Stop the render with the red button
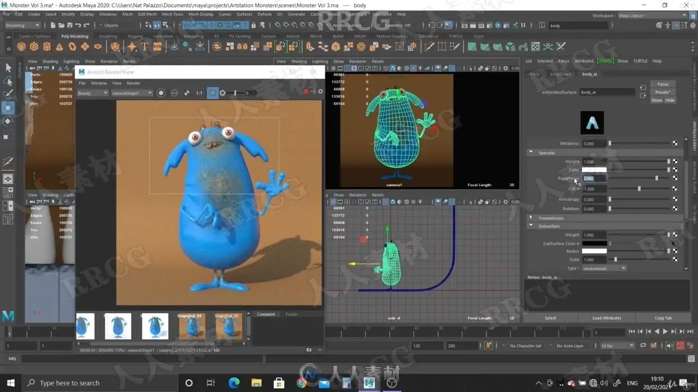This screenshot has width=698, height=392. tap(306, 91)
